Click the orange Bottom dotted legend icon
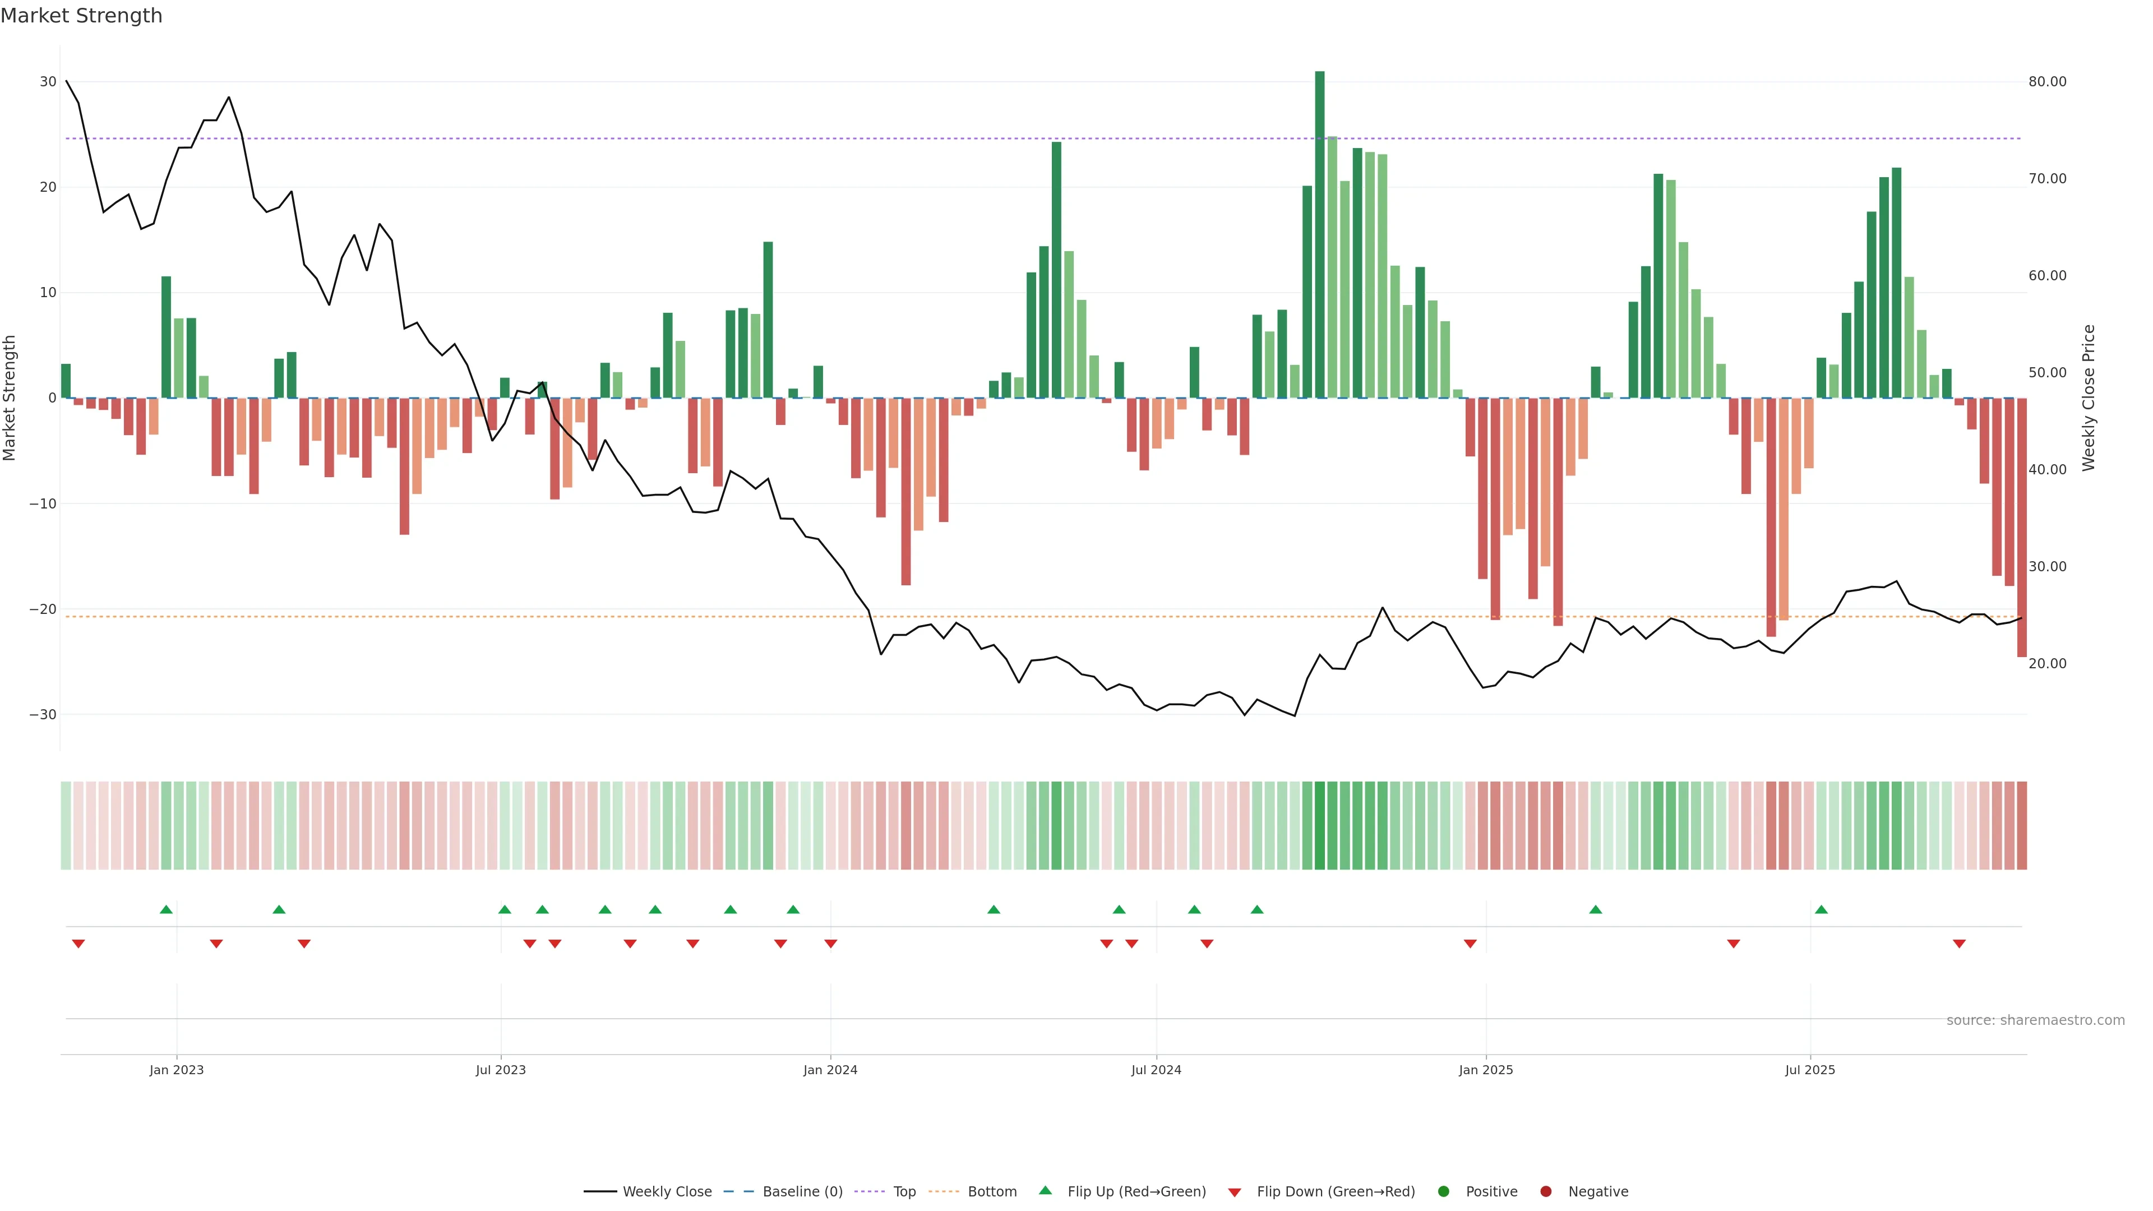 (x=944, y=1192)
